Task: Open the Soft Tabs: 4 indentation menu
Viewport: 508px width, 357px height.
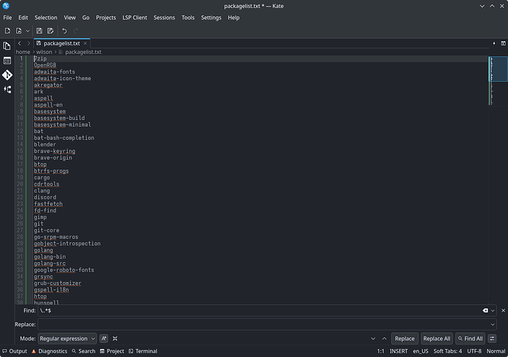Action: pos(448,351)
